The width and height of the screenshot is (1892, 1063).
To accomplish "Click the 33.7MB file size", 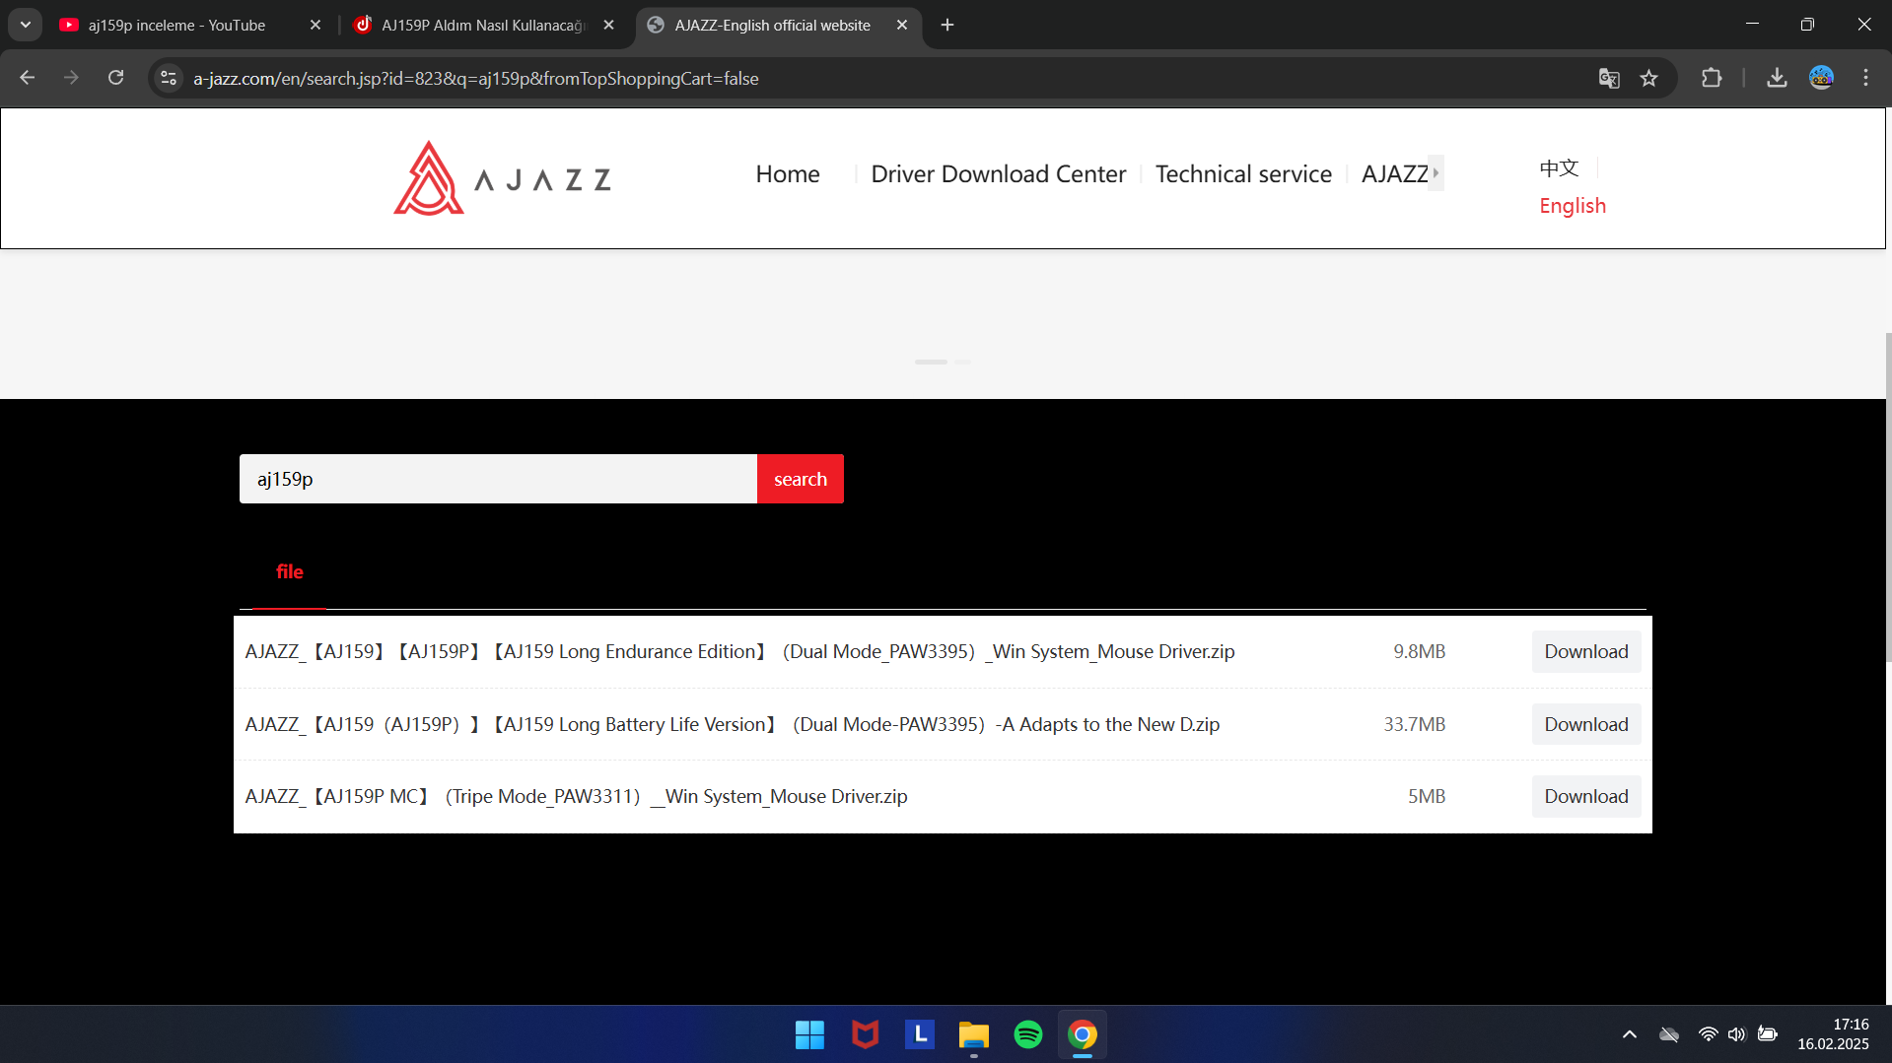I will (x=1414, y=725).
